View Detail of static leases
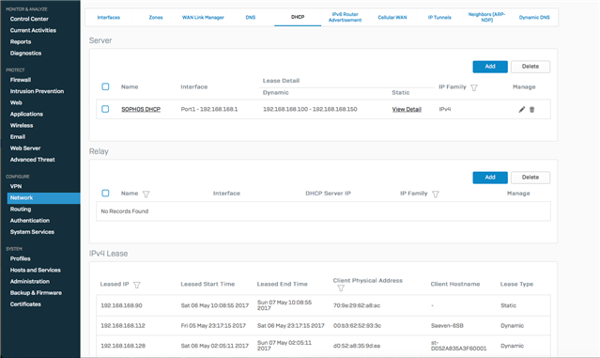This screenshot has width=600, height=358. point(407,110)
